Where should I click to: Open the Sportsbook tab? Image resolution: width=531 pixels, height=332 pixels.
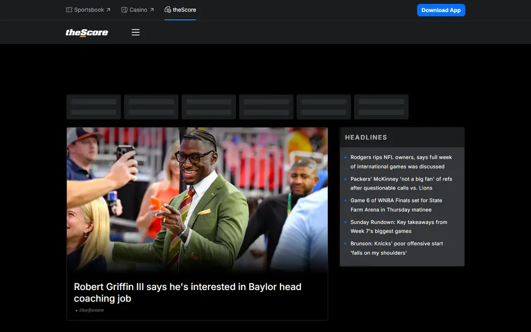click(88, 10)
